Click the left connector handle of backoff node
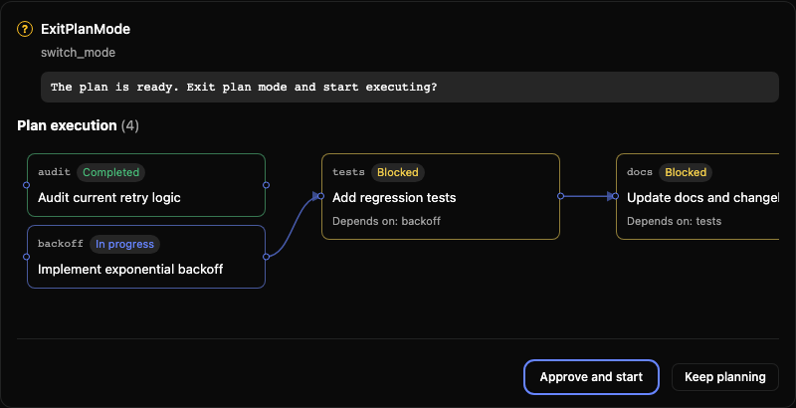The height and width of the screenshot is (408, 796). tap(27, 257)
